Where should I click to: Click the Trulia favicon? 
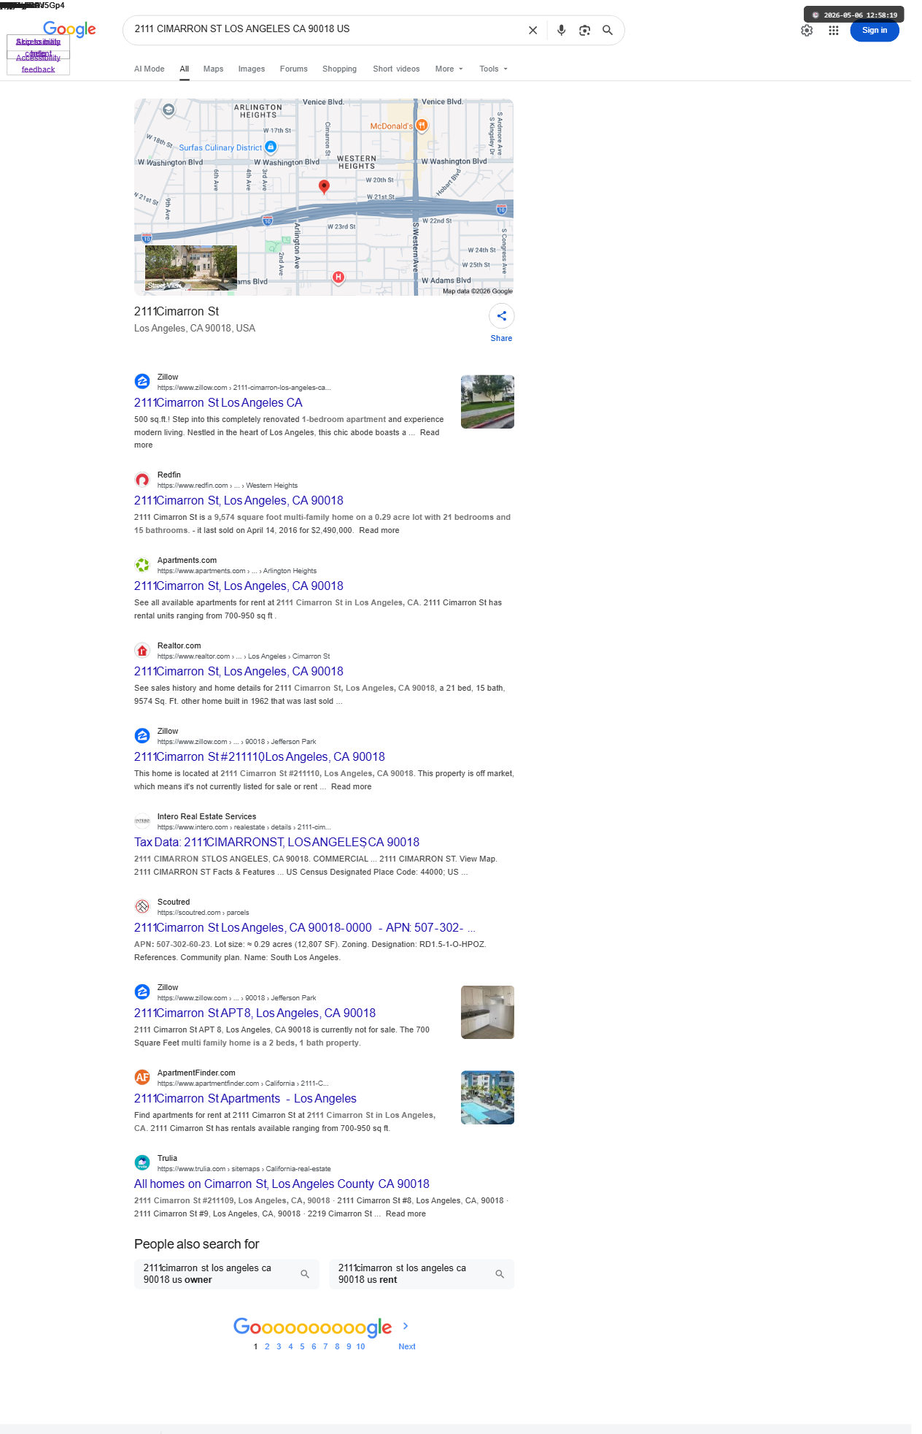142,1162
